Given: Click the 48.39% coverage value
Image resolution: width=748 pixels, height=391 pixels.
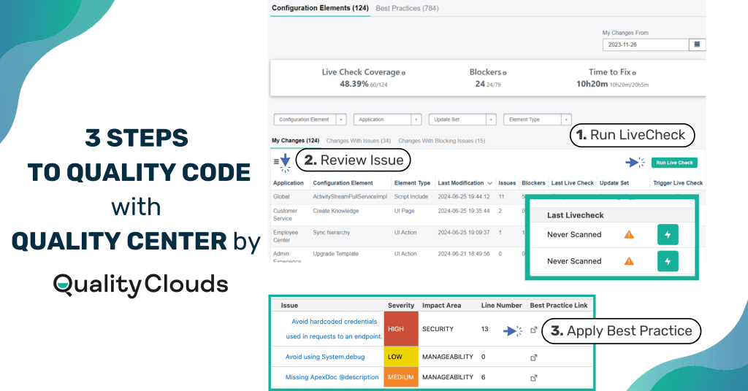Looking at the screenshot, I should [354, 84].
